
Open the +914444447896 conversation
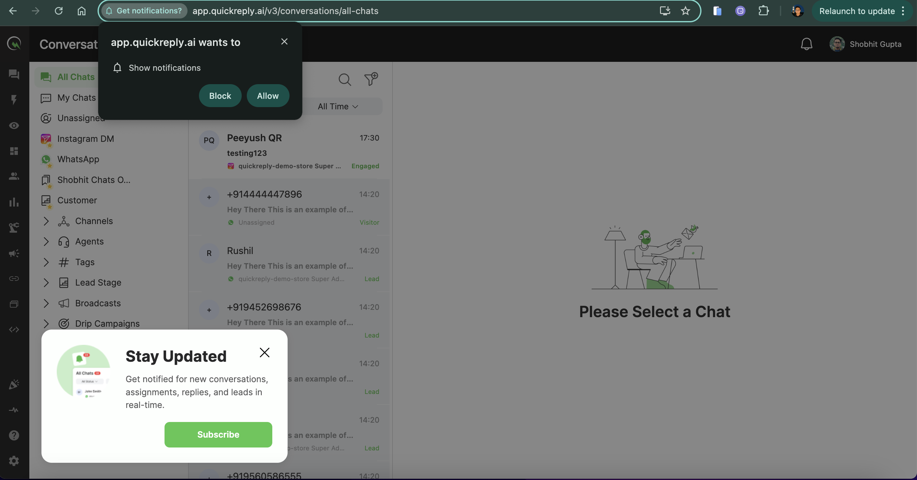pyautogui.click(x=289, y=207)
